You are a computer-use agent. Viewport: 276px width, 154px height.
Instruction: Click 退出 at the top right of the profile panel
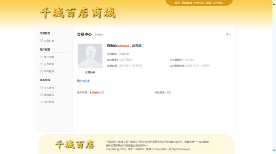tap(228, 34)
